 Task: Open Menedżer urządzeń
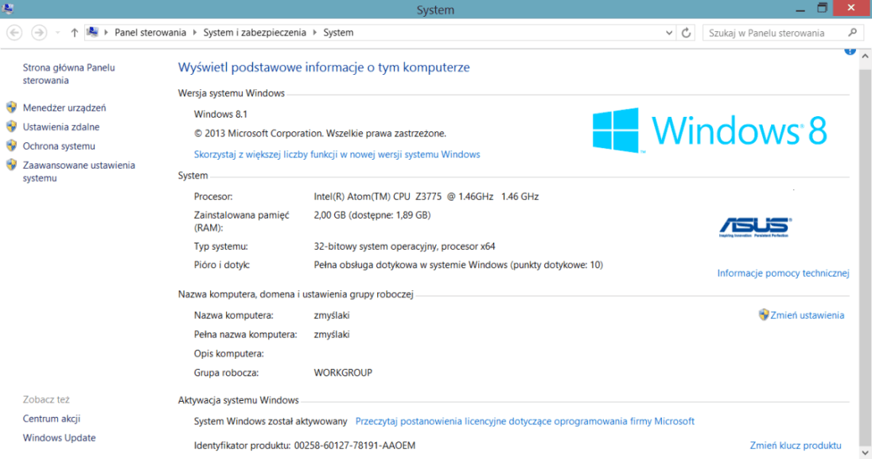(x=64, y=107)
